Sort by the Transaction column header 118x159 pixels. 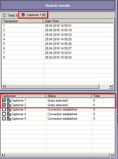click(x=23, y=21)
